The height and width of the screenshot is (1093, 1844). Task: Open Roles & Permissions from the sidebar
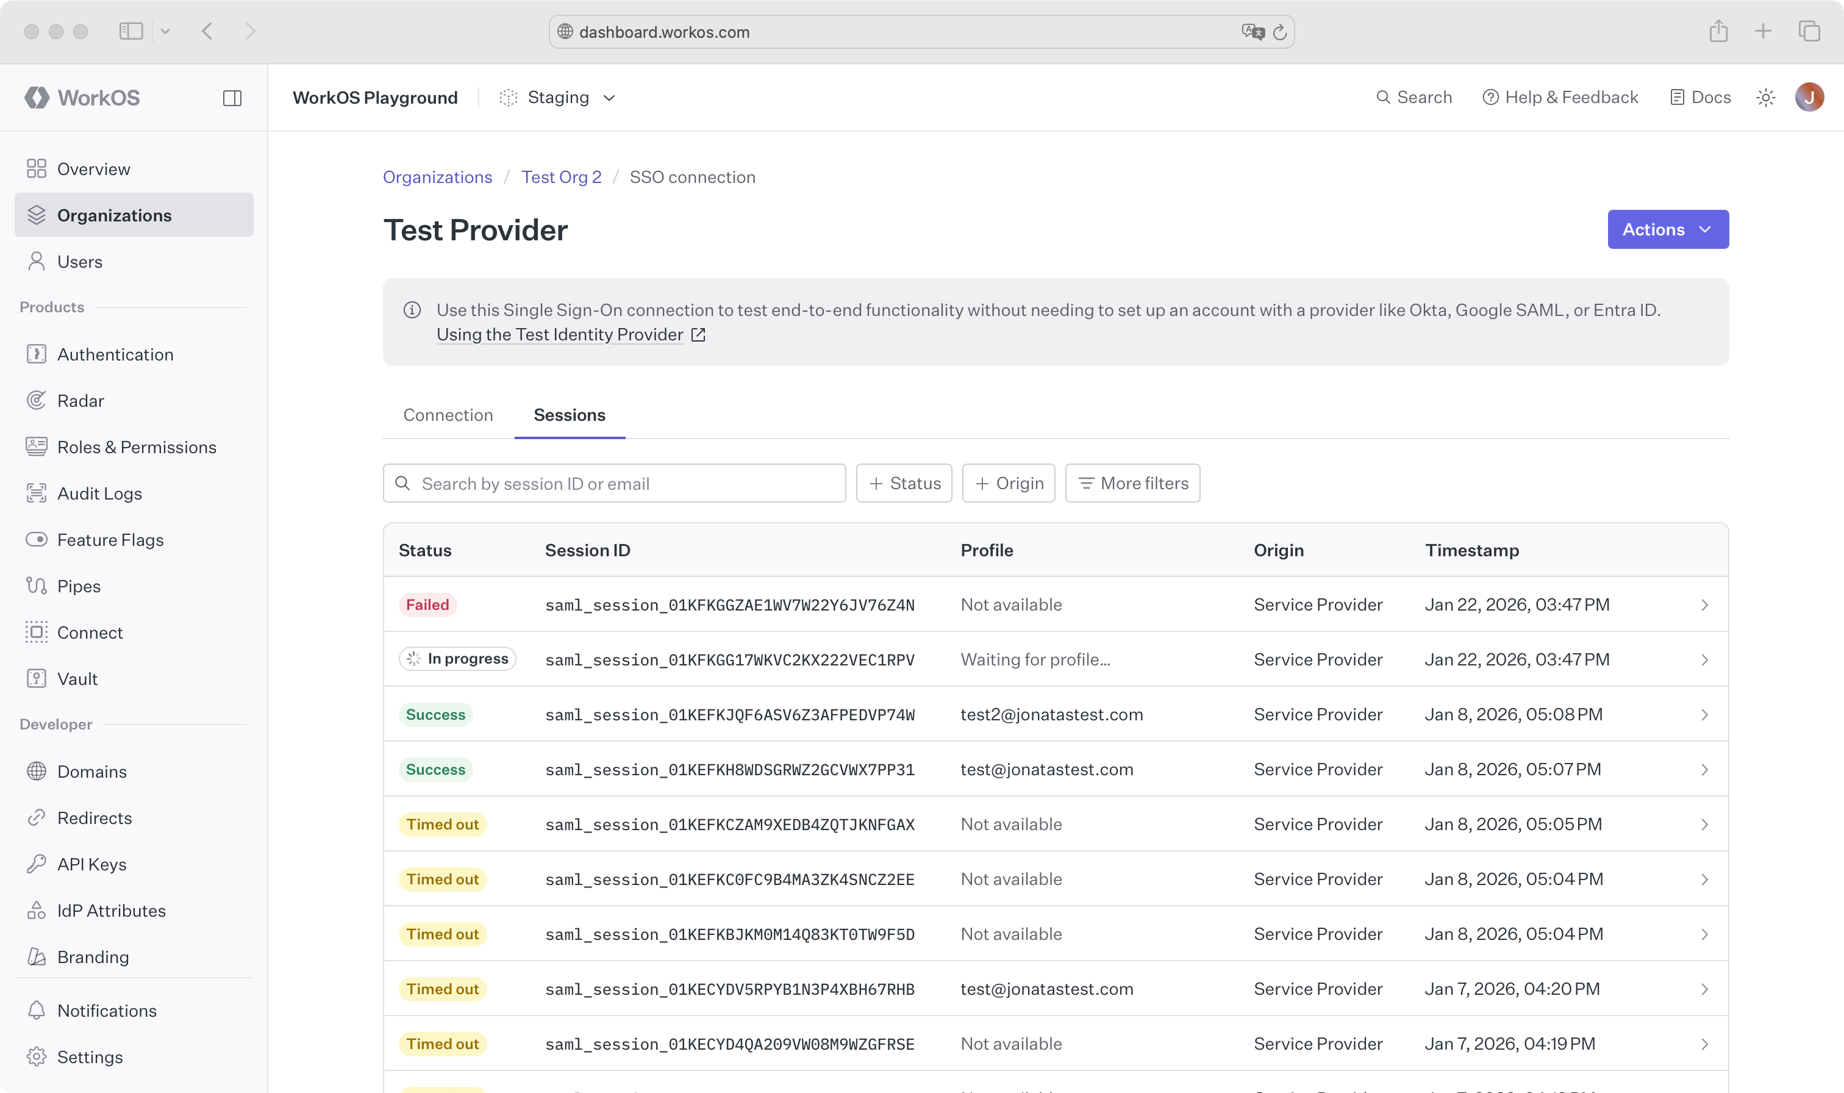point(137,447)
